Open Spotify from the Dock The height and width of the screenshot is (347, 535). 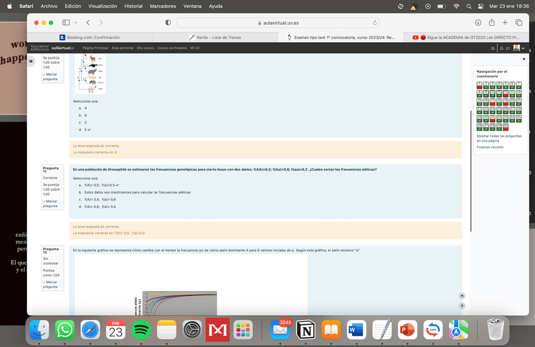141,330
